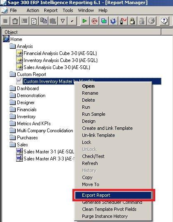Click the greyed-out card icon right of trash
The image size is (173, 222).
coord(24,21)
